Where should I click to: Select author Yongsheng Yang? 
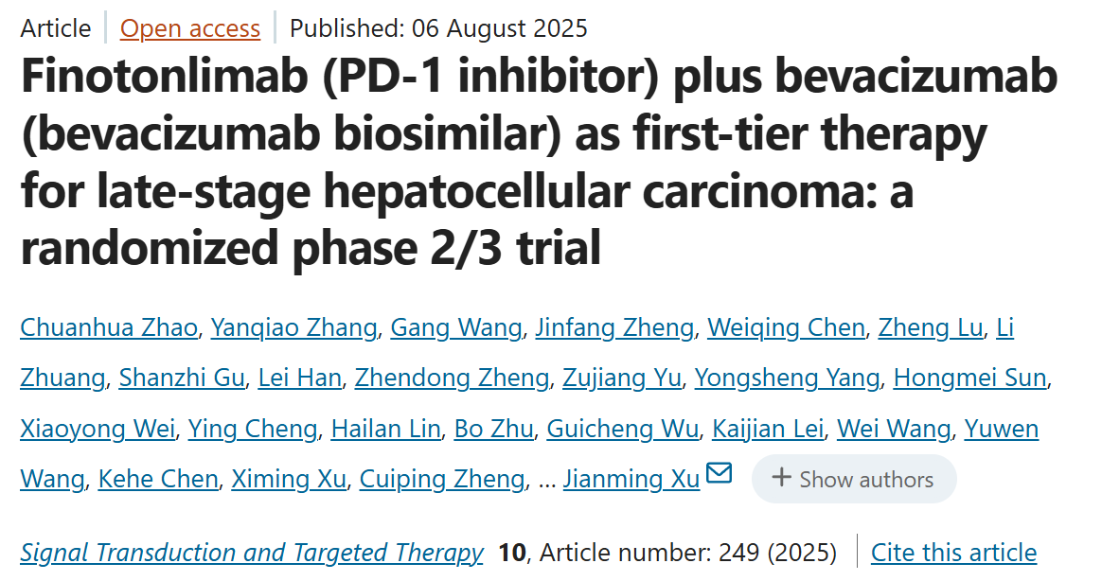pyautogui.click(x=787, y=378)
